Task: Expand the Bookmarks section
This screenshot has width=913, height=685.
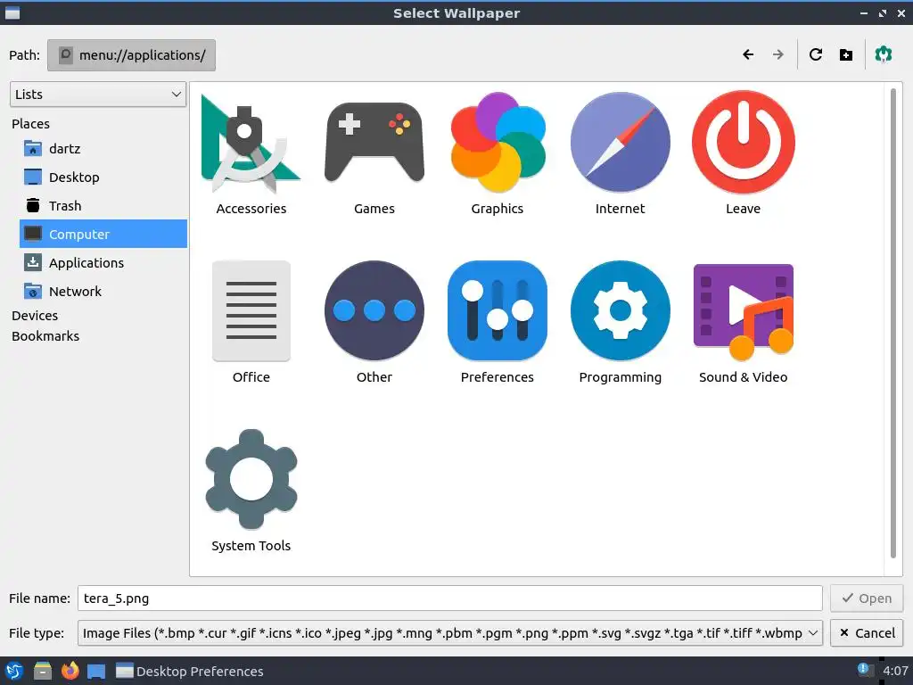Action: (x=45, y=336)
